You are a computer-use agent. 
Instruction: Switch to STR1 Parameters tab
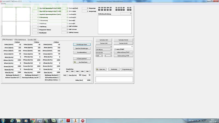click(x=8, y=40)
